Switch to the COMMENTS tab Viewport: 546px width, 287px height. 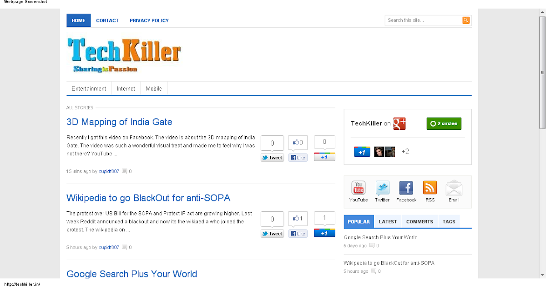click(420, 221)
